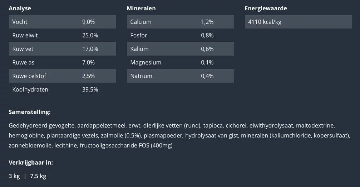Choose the 7,5 kg package size

point(38,176)
